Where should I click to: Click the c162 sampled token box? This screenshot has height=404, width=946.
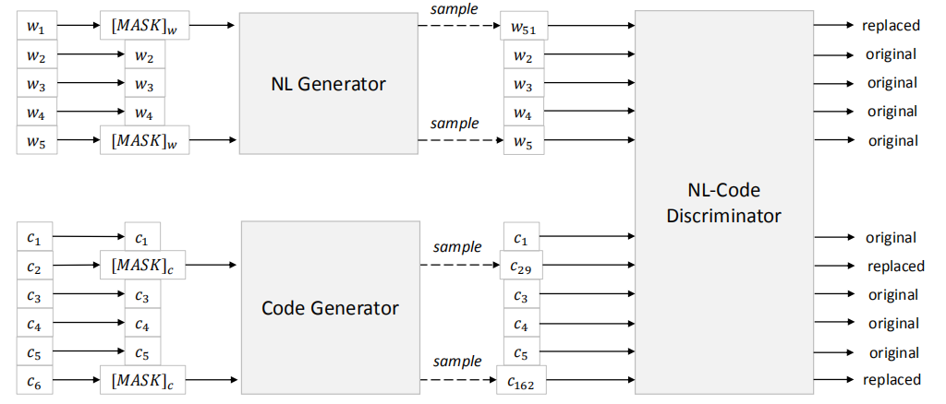521,381
